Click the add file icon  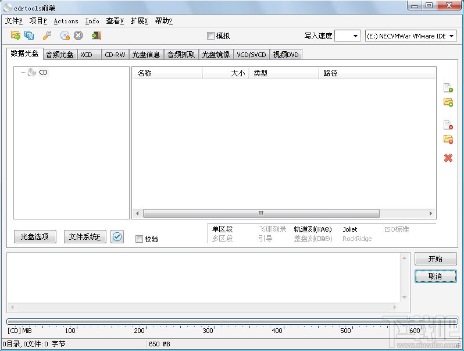(x=448, y=88)
